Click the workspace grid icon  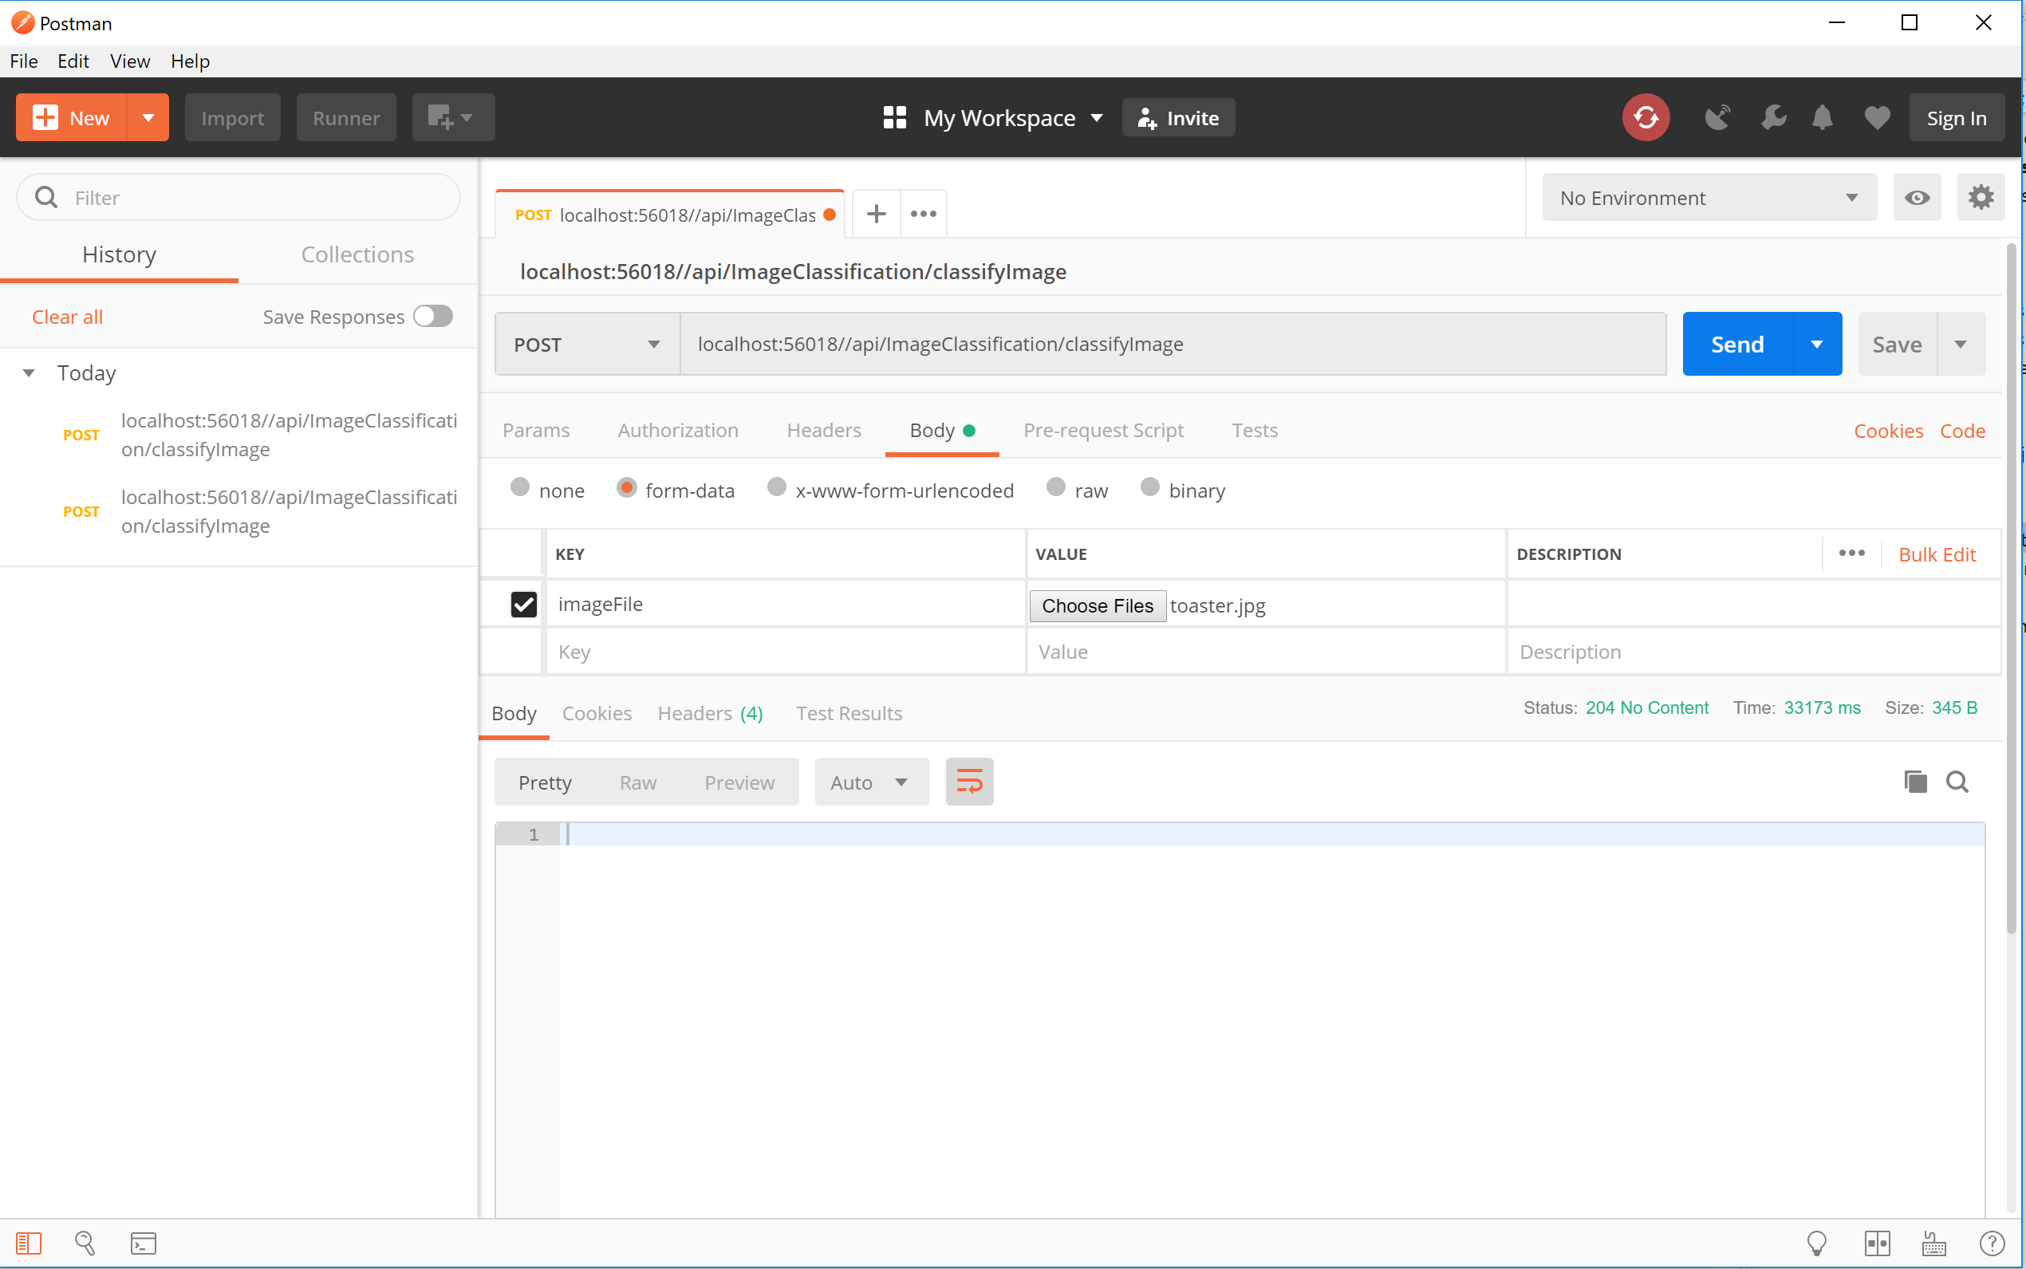coord(895,117)
